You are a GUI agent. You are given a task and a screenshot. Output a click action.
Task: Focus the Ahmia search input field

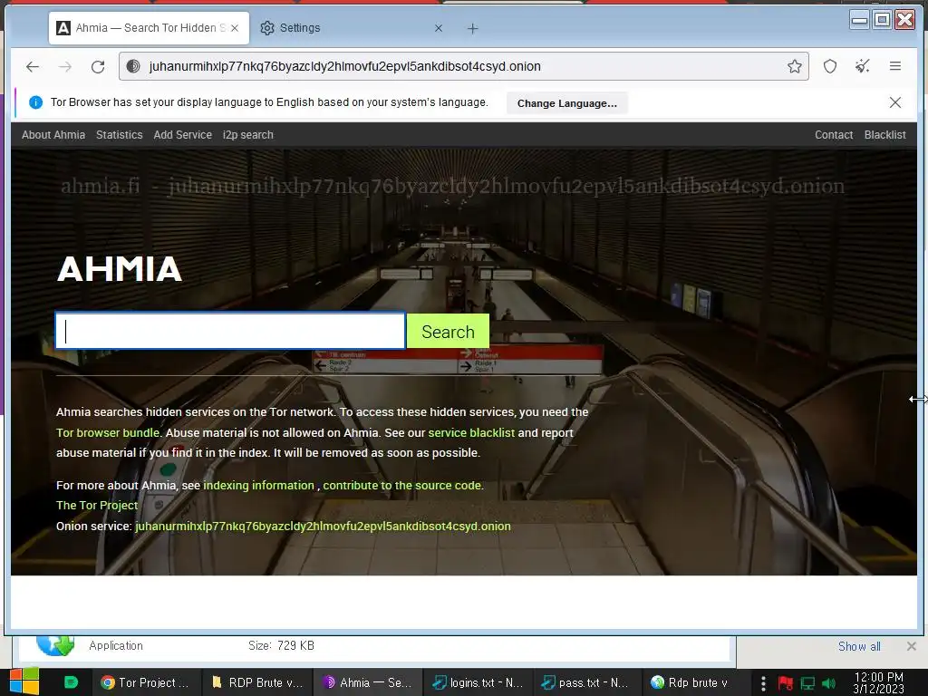pyautogui.click(x=230, y=330)
